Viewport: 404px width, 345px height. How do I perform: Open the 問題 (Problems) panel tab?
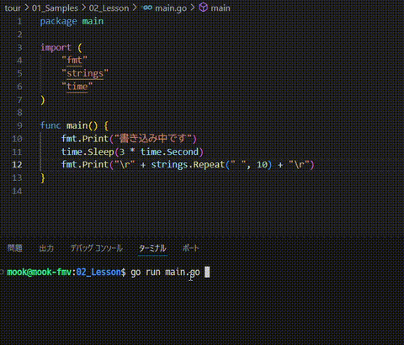click(15, 248)
